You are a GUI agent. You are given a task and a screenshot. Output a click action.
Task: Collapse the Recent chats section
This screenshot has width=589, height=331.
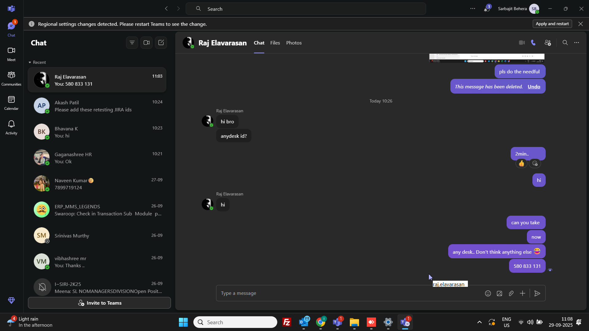37,62
